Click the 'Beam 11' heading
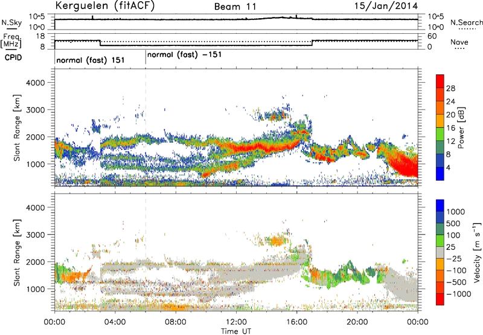Image resolution: width=483 pixels, height=335 pixels. coord(235,7)
